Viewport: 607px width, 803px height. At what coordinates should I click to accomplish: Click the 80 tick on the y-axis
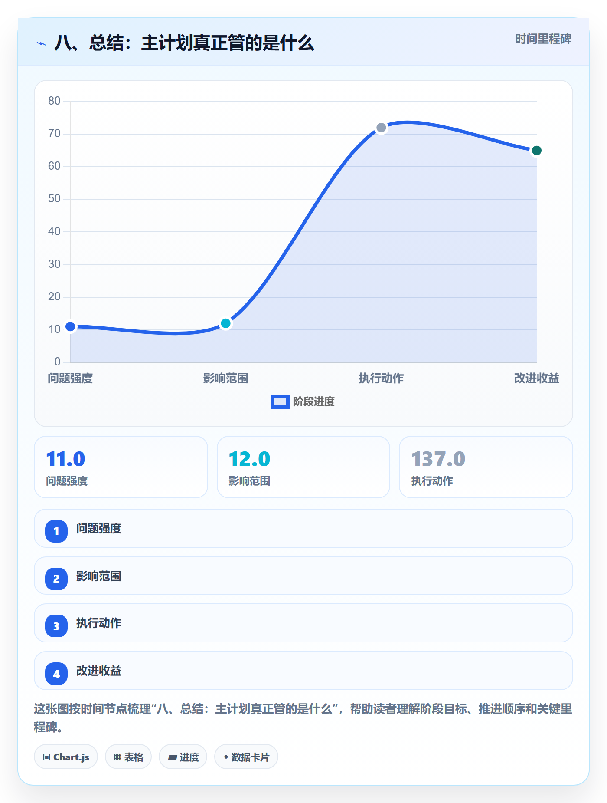pyautogui.click(x=54, y=101)
